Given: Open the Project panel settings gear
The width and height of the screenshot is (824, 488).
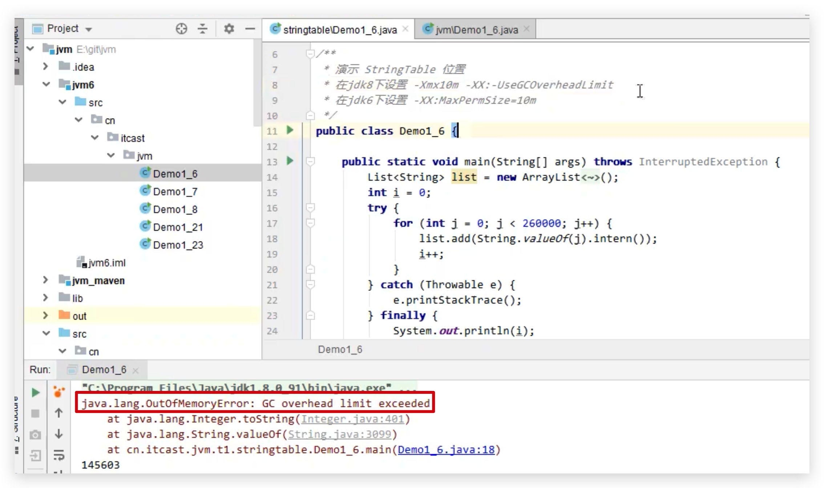Looking at the screenshot, I should (x=229, y=28).
